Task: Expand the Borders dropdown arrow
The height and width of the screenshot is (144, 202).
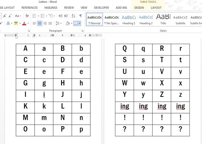Action: click(x=80, y=24)
